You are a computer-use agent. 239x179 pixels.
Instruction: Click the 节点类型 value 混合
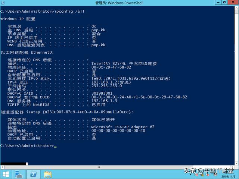click(x=96, y=34)
